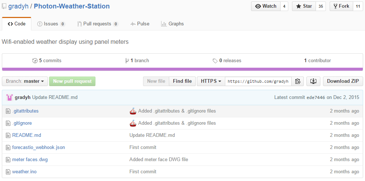Click the repository description text
The width and height of the screenshot is (365, 181).
point(65,42)
